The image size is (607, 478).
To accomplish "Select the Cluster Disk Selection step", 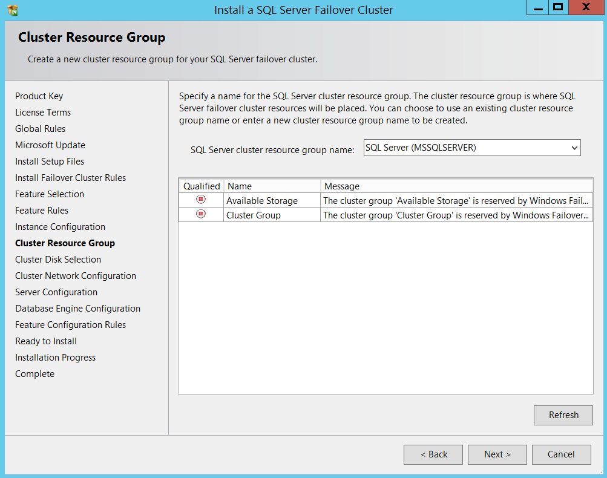I will point(58,260).
